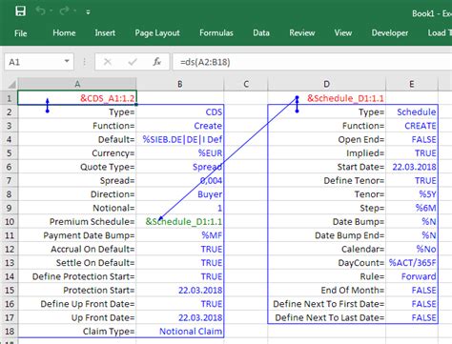Select the Step value %6M

pos(412,208)
